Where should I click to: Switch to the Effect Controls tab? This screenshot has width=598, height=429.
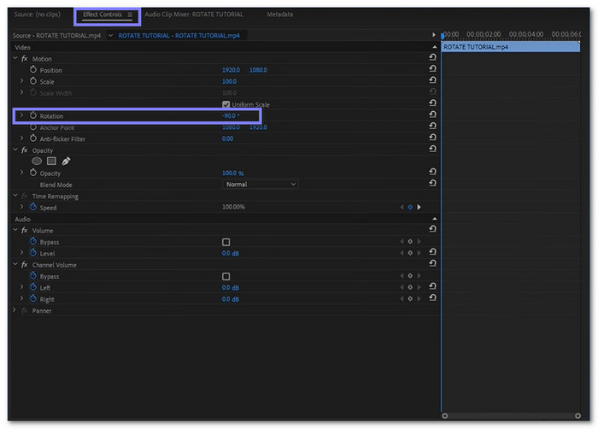pos(103,15)
